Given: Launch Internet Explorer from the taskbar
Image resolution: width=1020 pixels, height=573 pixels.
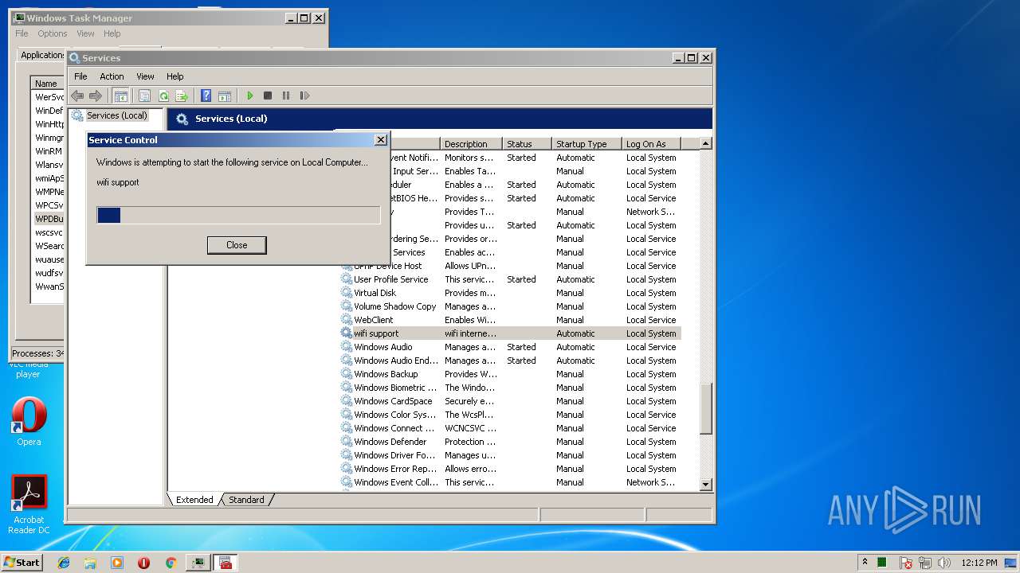Looking at the screenshot, I should click(x=64, y=563).
